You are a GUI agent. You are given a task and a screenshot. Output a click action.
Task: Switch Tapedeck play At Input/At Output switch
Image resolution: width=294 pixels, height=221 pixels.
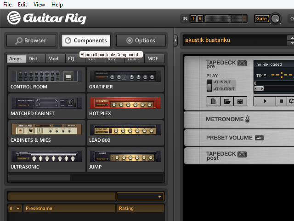[209, 86]
